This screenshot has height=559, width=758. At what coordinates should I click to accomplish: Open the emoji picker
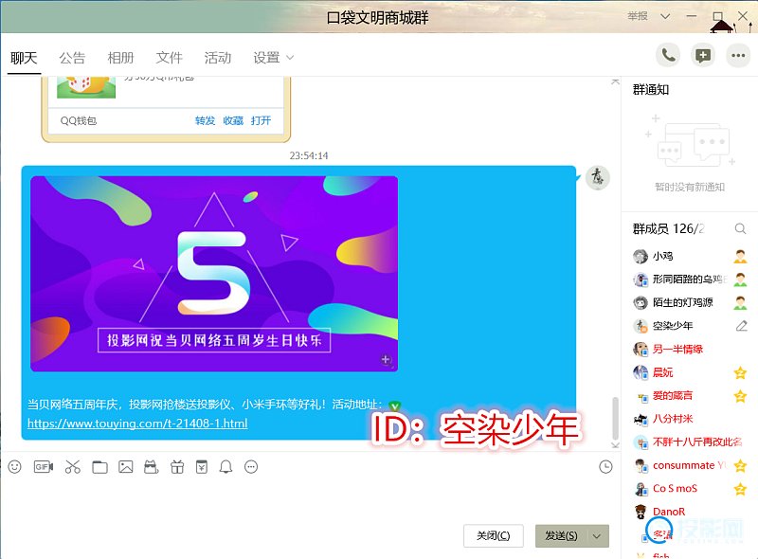pyautogui.click(x=15, y=467)
